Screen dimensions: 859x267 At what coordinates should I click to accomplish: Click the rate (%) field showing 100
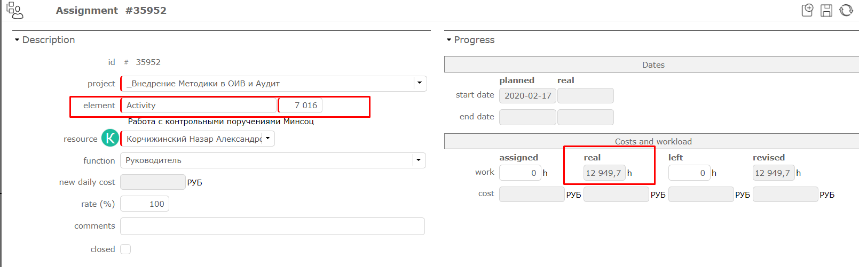click(x=145, y=204)
